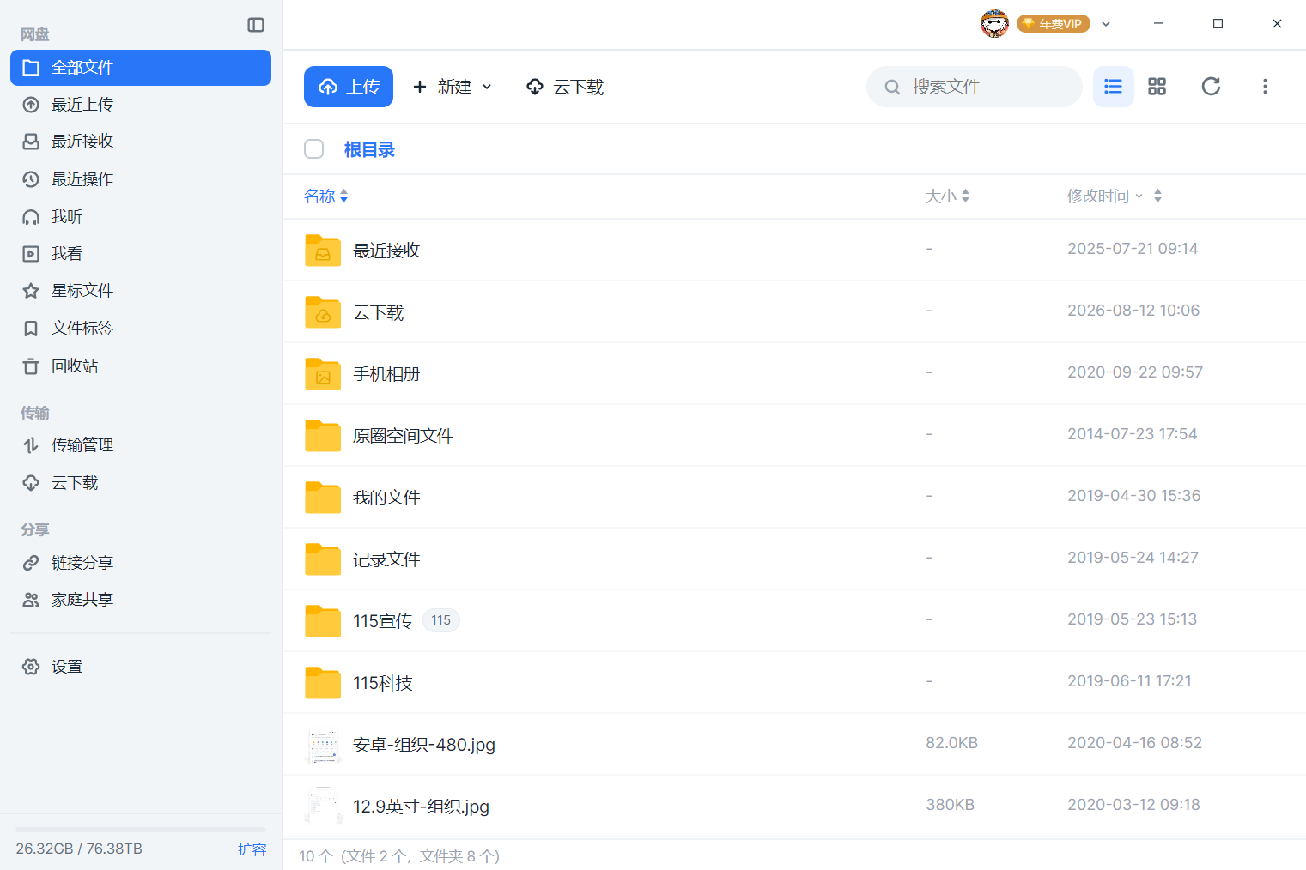Click the user avatar icon
This screenshot has width=1306, height=870.
coord(994,24)
